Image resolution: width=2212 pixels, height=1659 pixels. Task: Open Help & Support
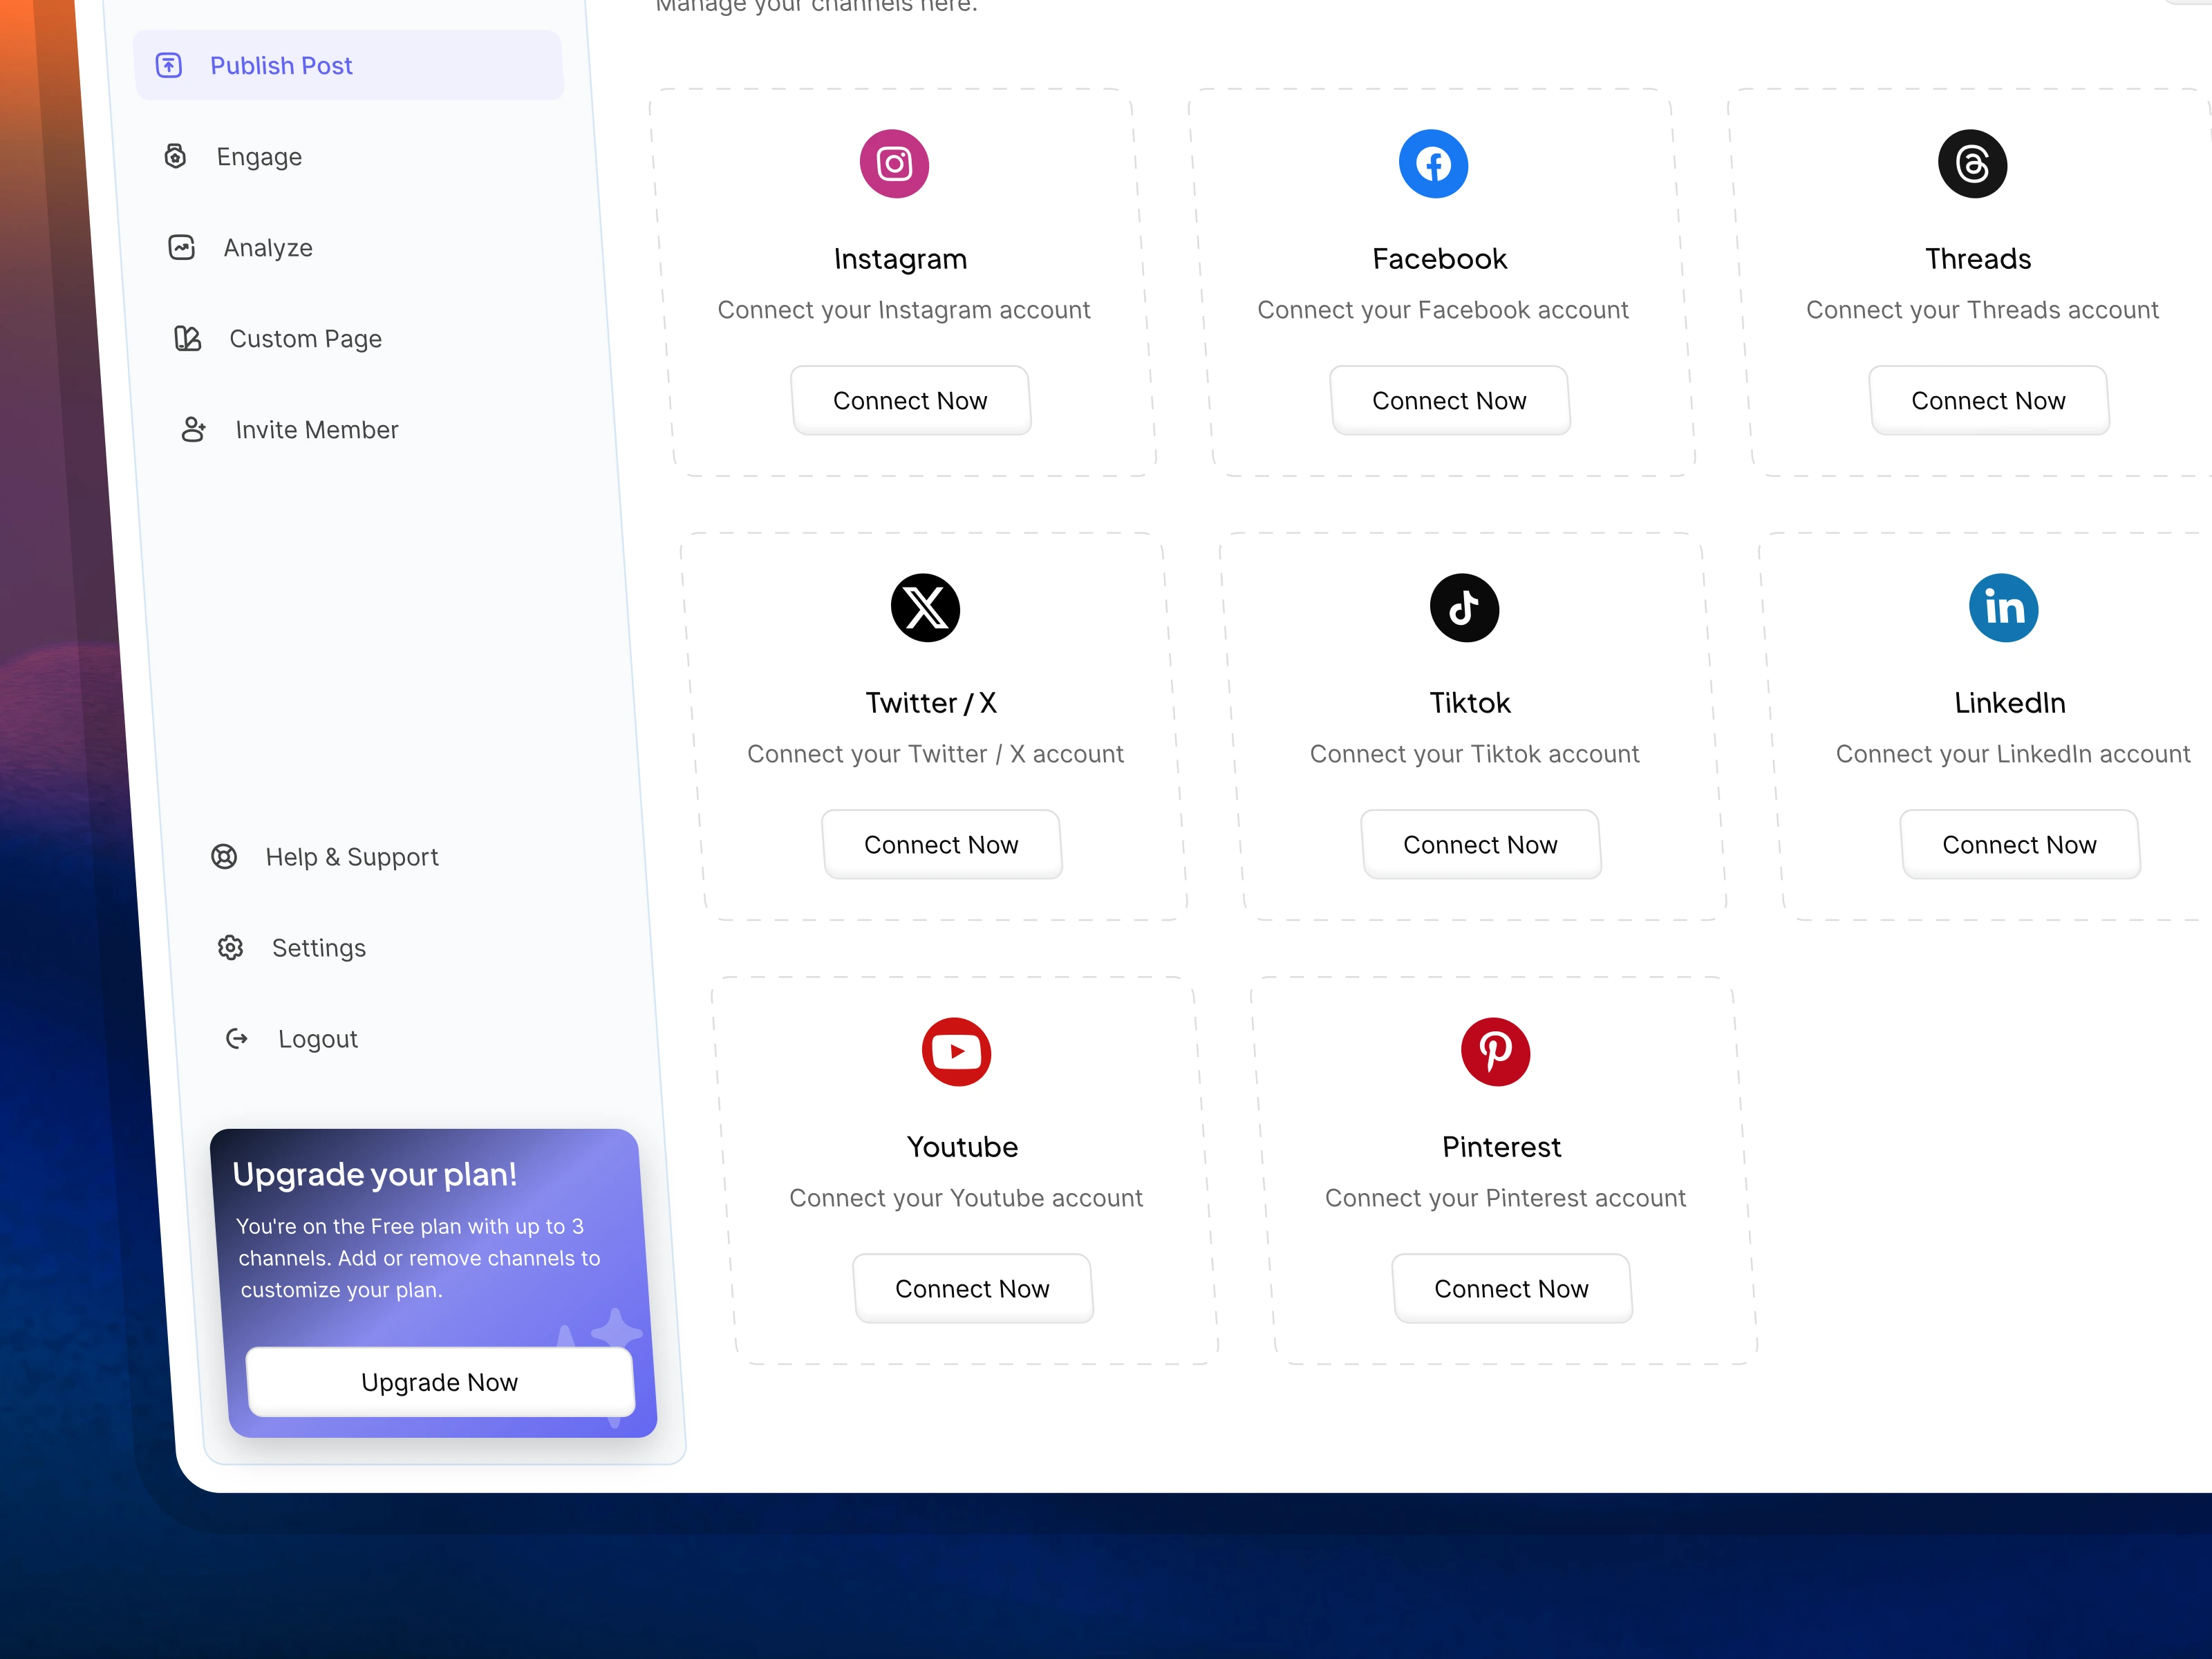pyautogui.click(x=351, y=857)
